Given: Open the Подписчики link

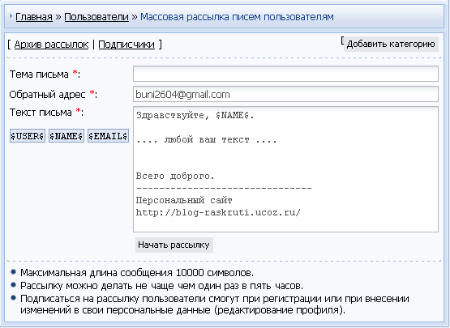Looking at the screenshot, I should (126, 45).
